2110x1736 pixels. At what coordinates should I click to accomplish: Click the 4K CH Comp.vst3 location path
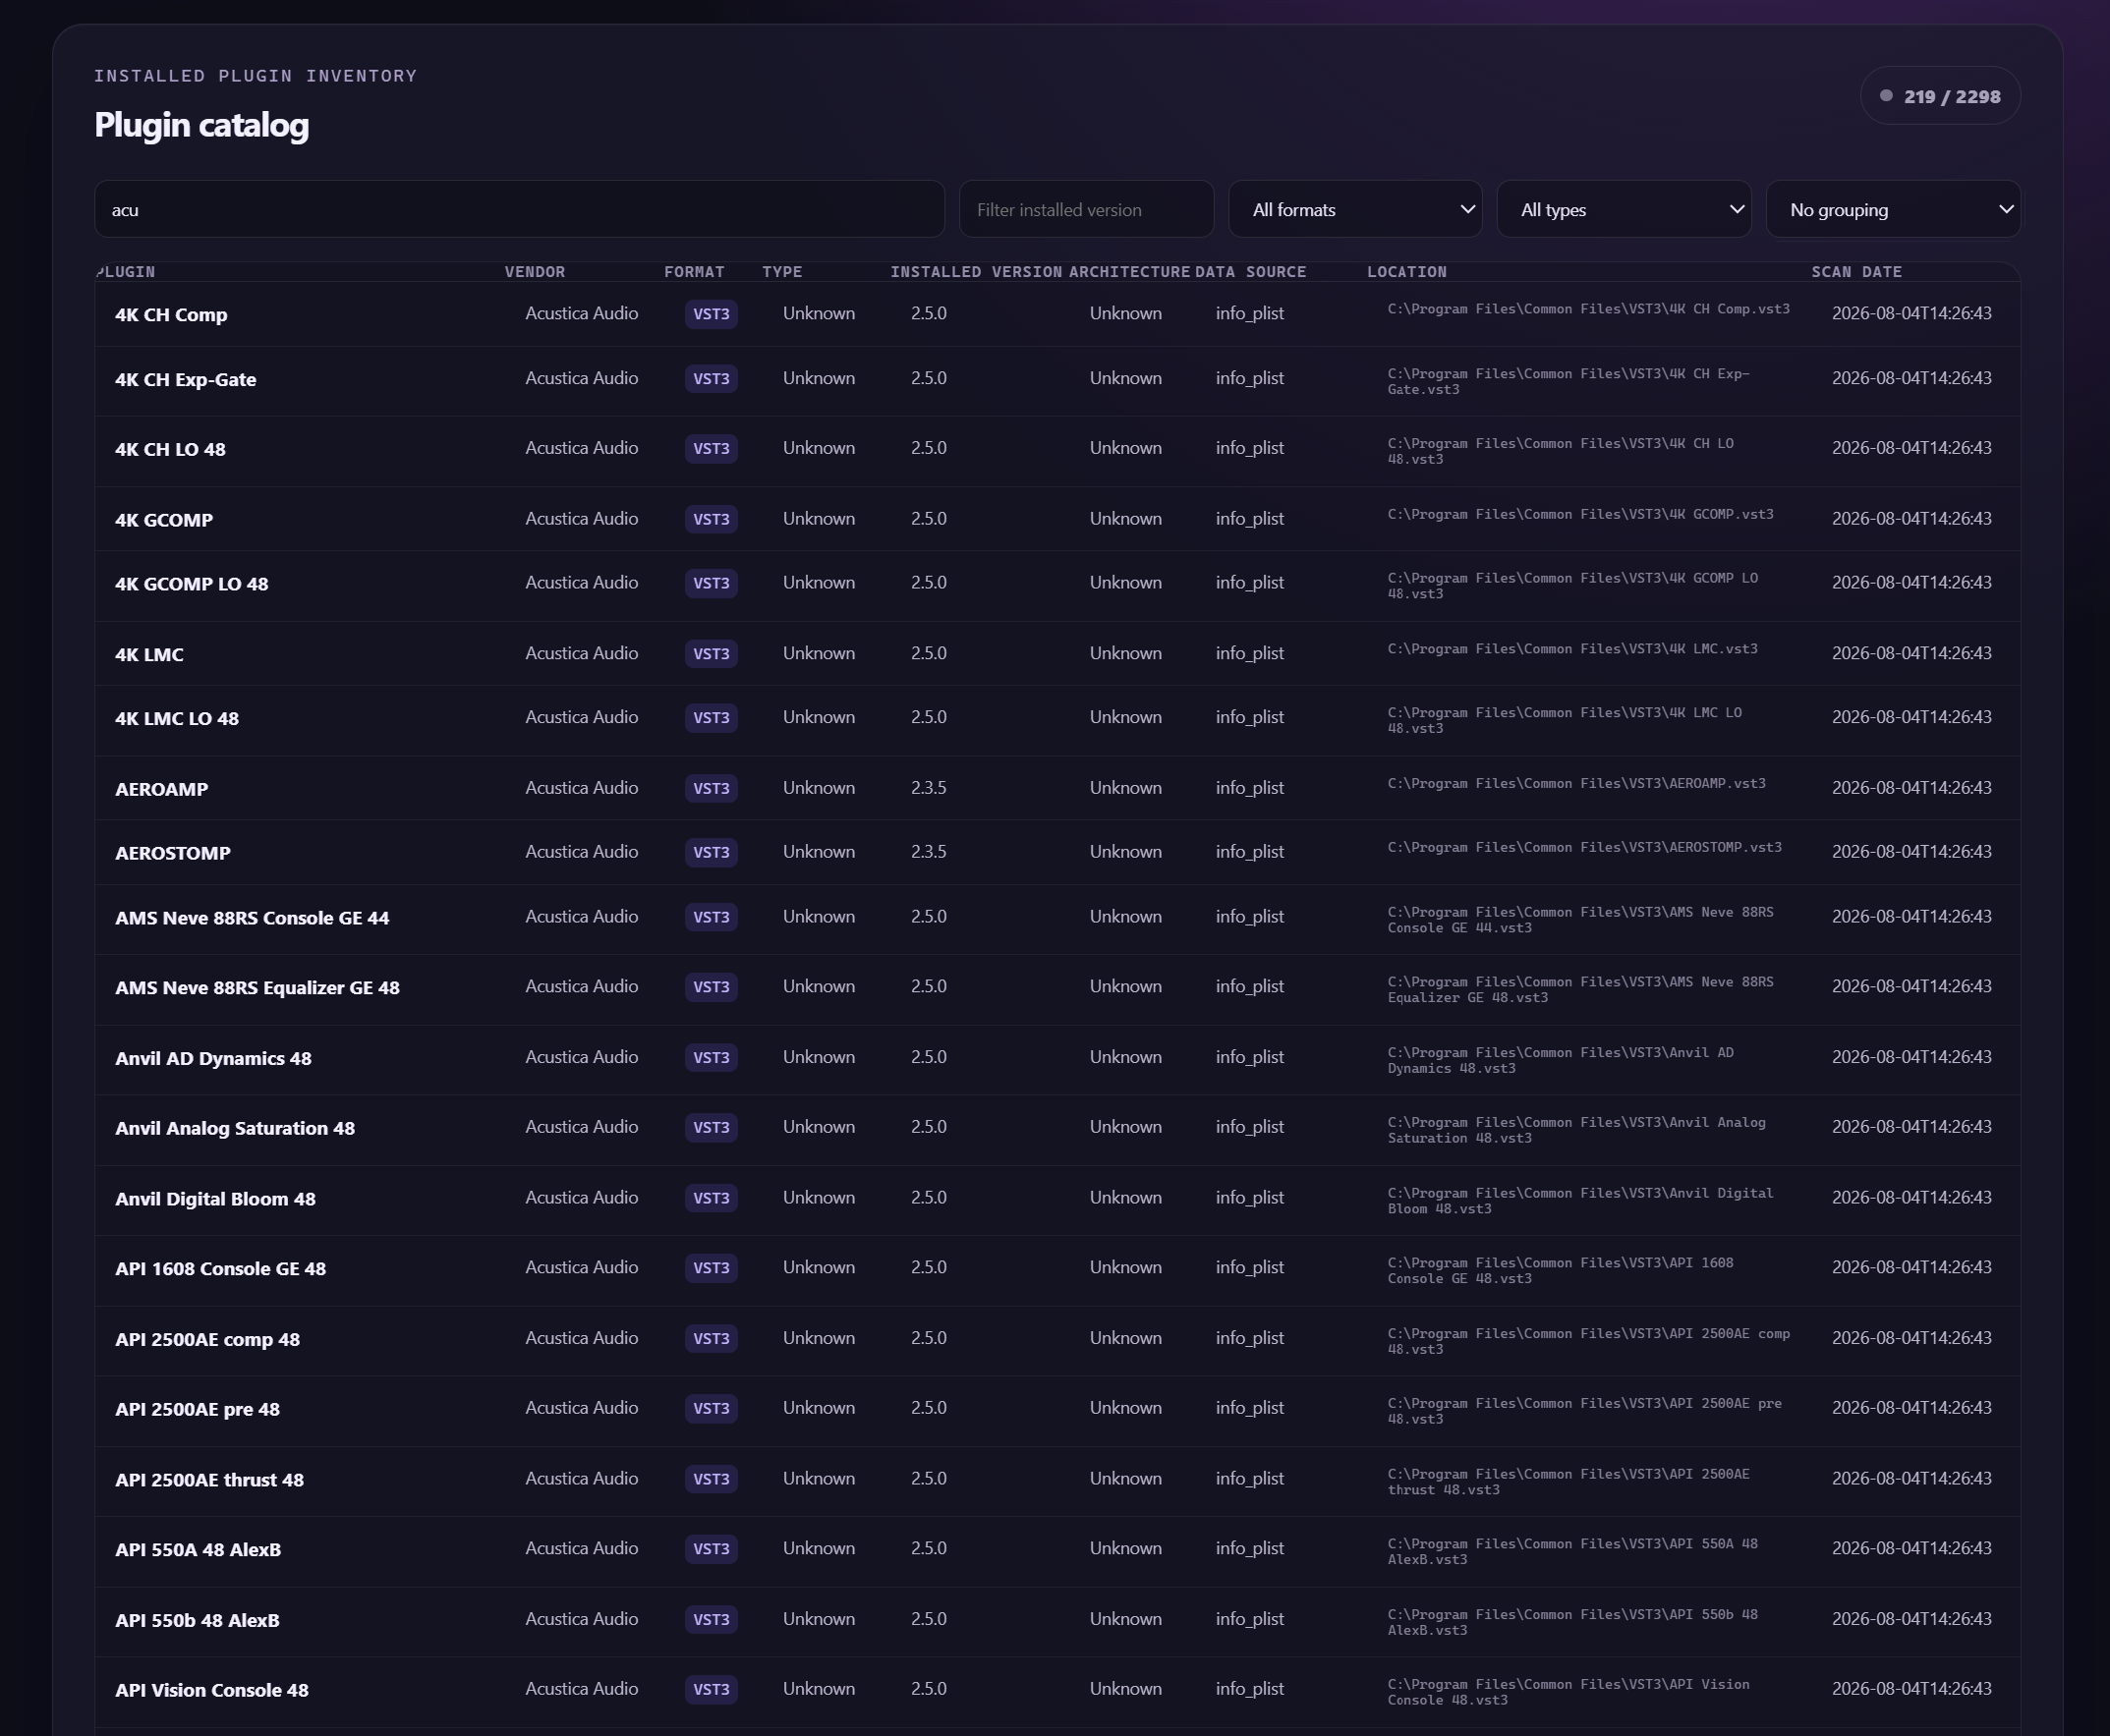(1589, 309)
